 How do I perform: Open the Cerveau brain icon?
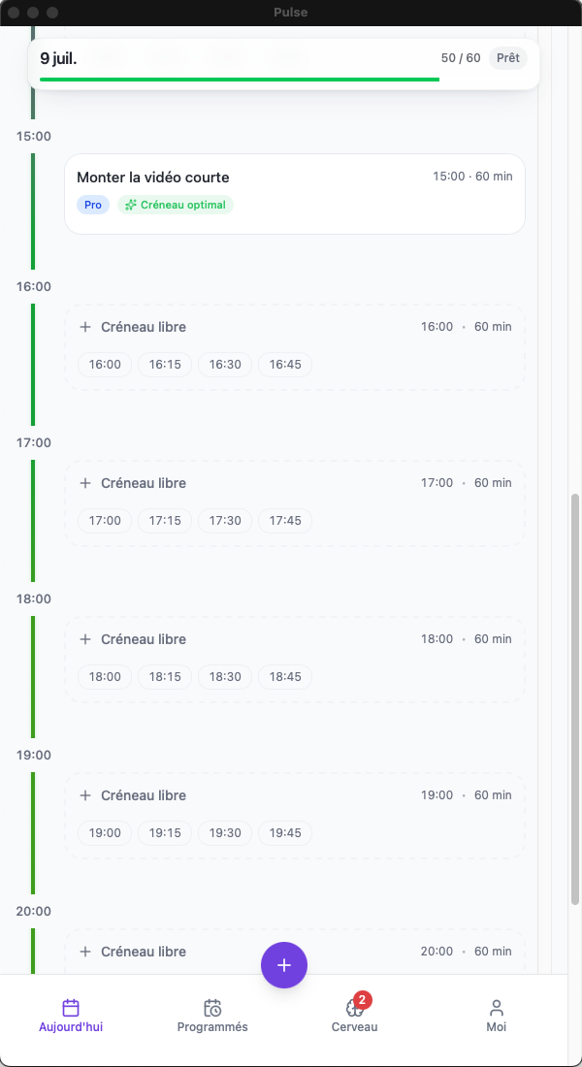tap(354, 1008)
